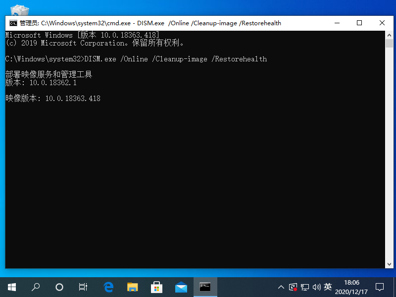Open the volume slider from the tray
Image resolution: width=396 pixels, height=297 pixels.
(x=316, y=287)
